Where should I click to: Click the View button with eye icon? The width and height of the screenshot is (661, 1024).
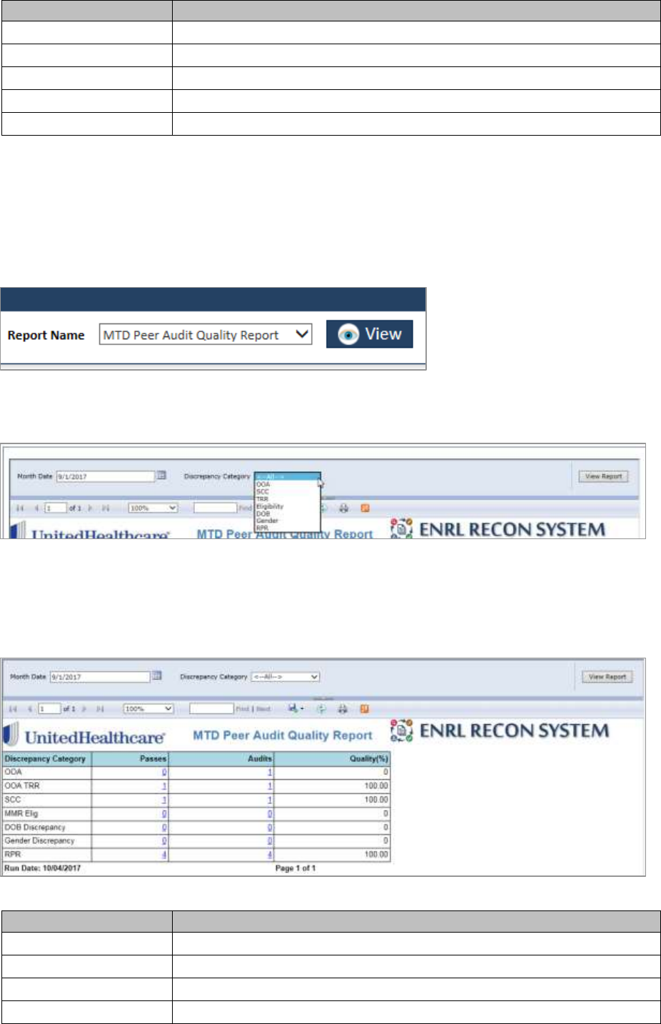tap(370, 334)
